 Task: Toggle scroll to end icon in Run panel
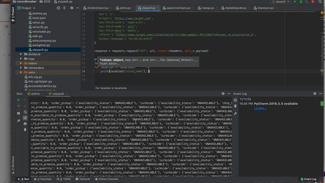25,118
